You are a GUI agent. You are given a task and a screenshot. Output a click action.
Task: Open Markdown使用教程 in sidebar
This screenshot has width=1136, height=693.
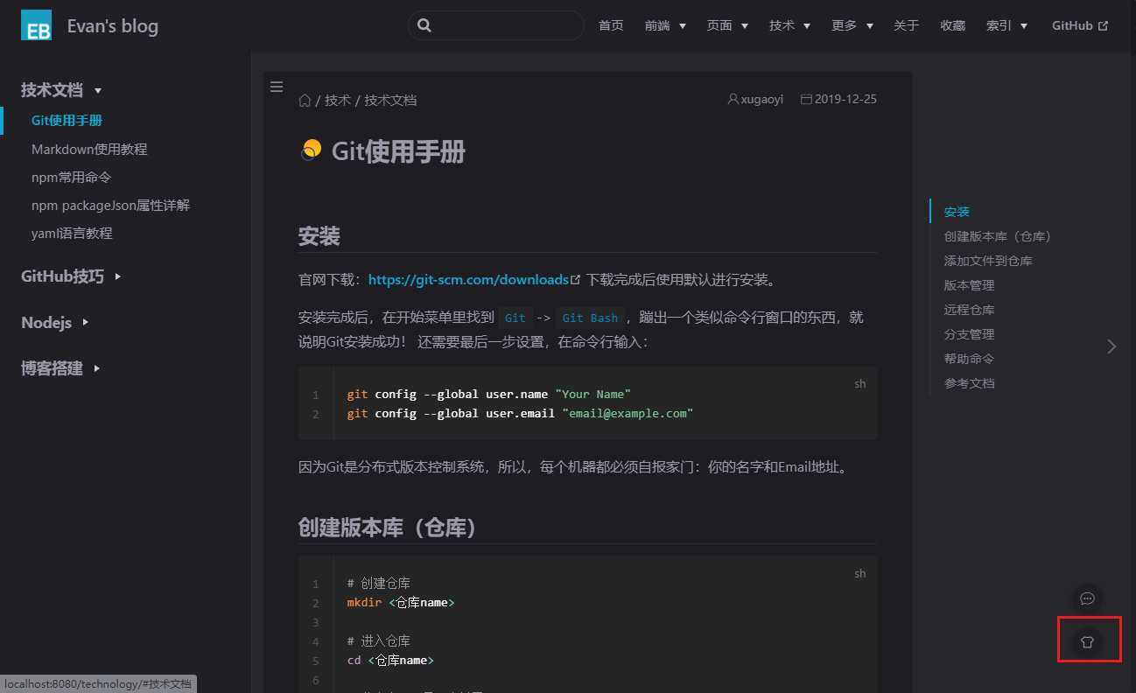click(89, 150)
